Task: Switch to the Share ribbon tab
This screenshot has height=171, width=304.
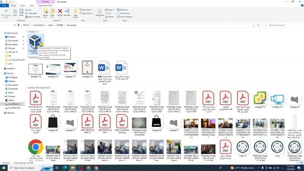Action: [x=23, y=5]
